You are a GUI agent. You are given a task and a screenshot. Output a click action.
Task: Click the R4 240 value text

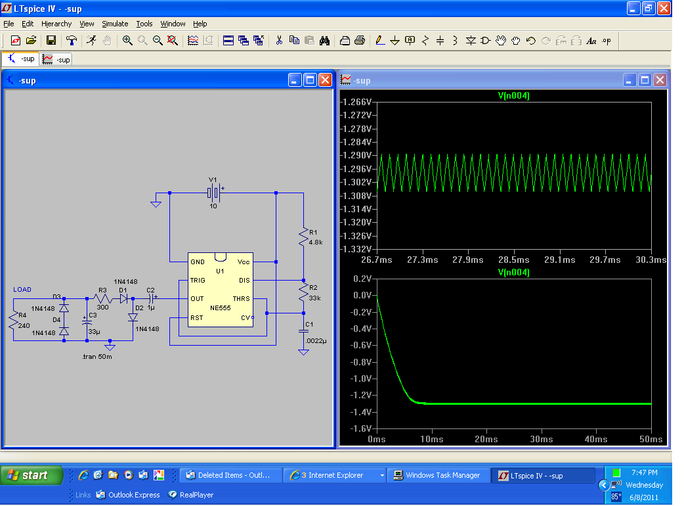click(x=24, y=326)
